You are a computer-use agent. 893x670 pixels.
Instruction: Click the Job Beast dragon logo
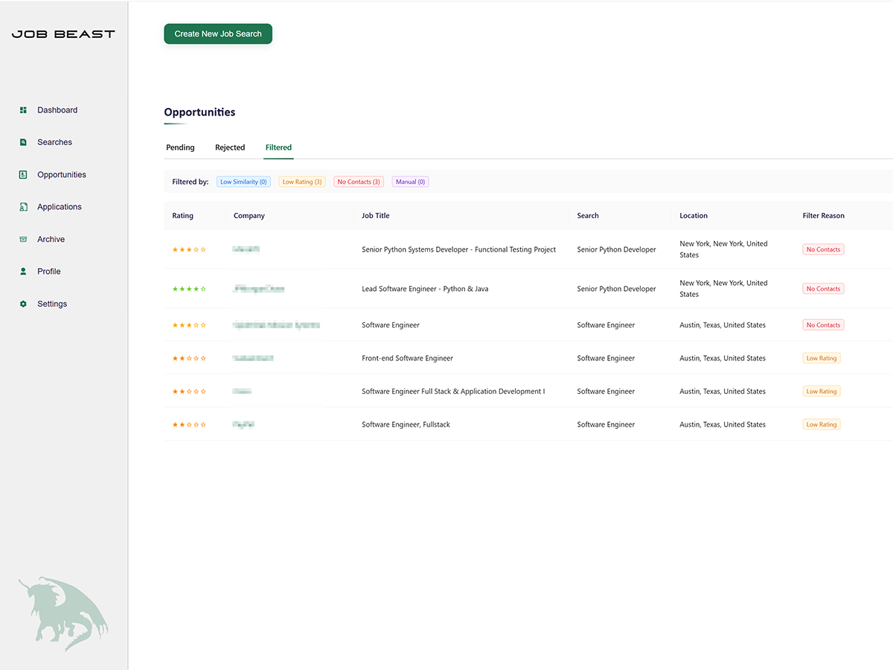(x=63, y=613)
